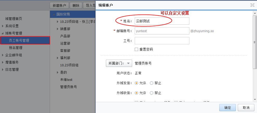The width and height of the screenshot is (257, 113).
Task: Expand the 企业邮件组 section
Action: tap(3, 55)
